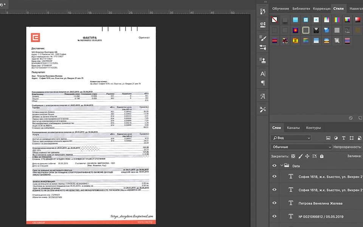Viewport: 363px width, 227px height.
Task: Apply the no-style swatch with red slash
Action: [x=275, y=20]
